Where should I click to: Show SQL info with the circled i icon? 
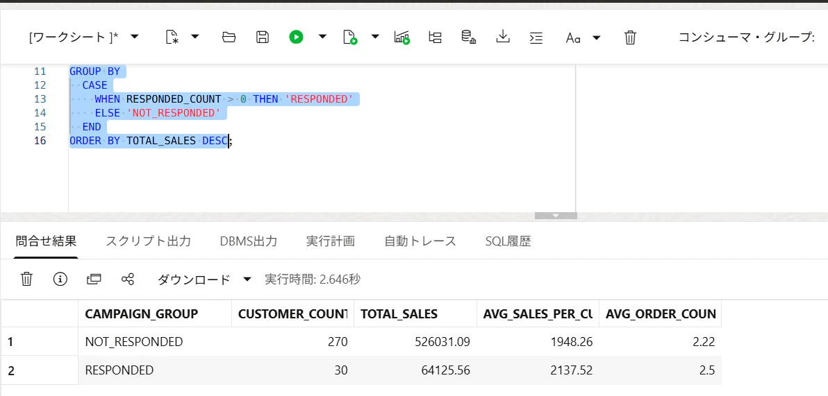click(x=60, y=279)
